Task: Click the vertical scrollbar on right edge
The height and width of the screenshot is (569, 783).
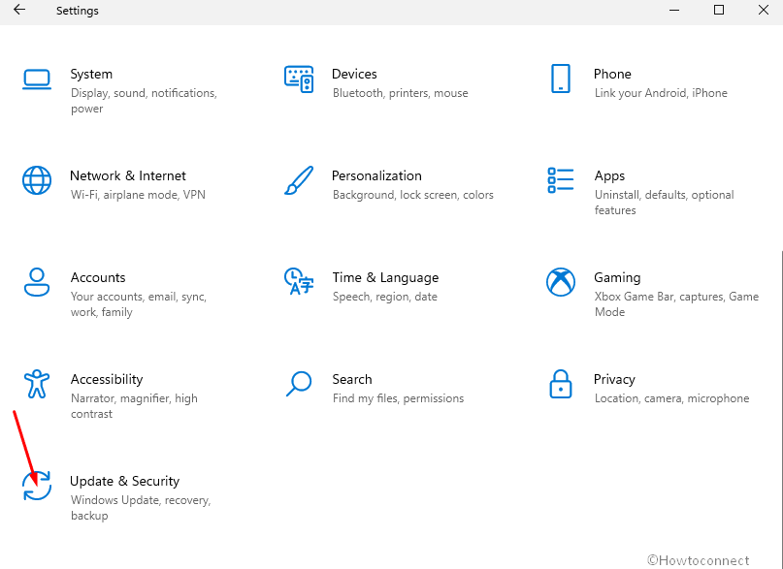Action: (x=781, y=409)
